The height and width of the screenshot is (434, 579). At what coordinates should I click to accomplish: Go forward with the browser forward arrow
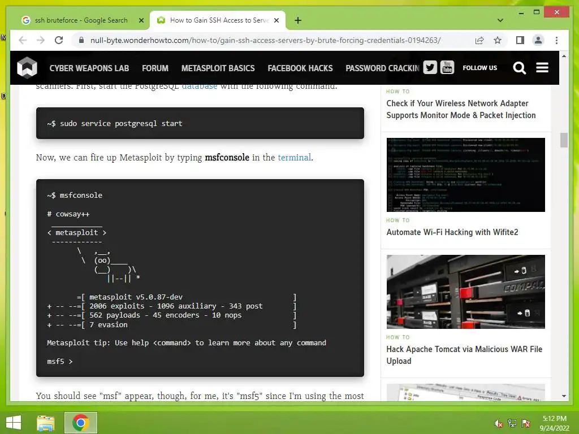pyautogui.click(x=41, y=40)
